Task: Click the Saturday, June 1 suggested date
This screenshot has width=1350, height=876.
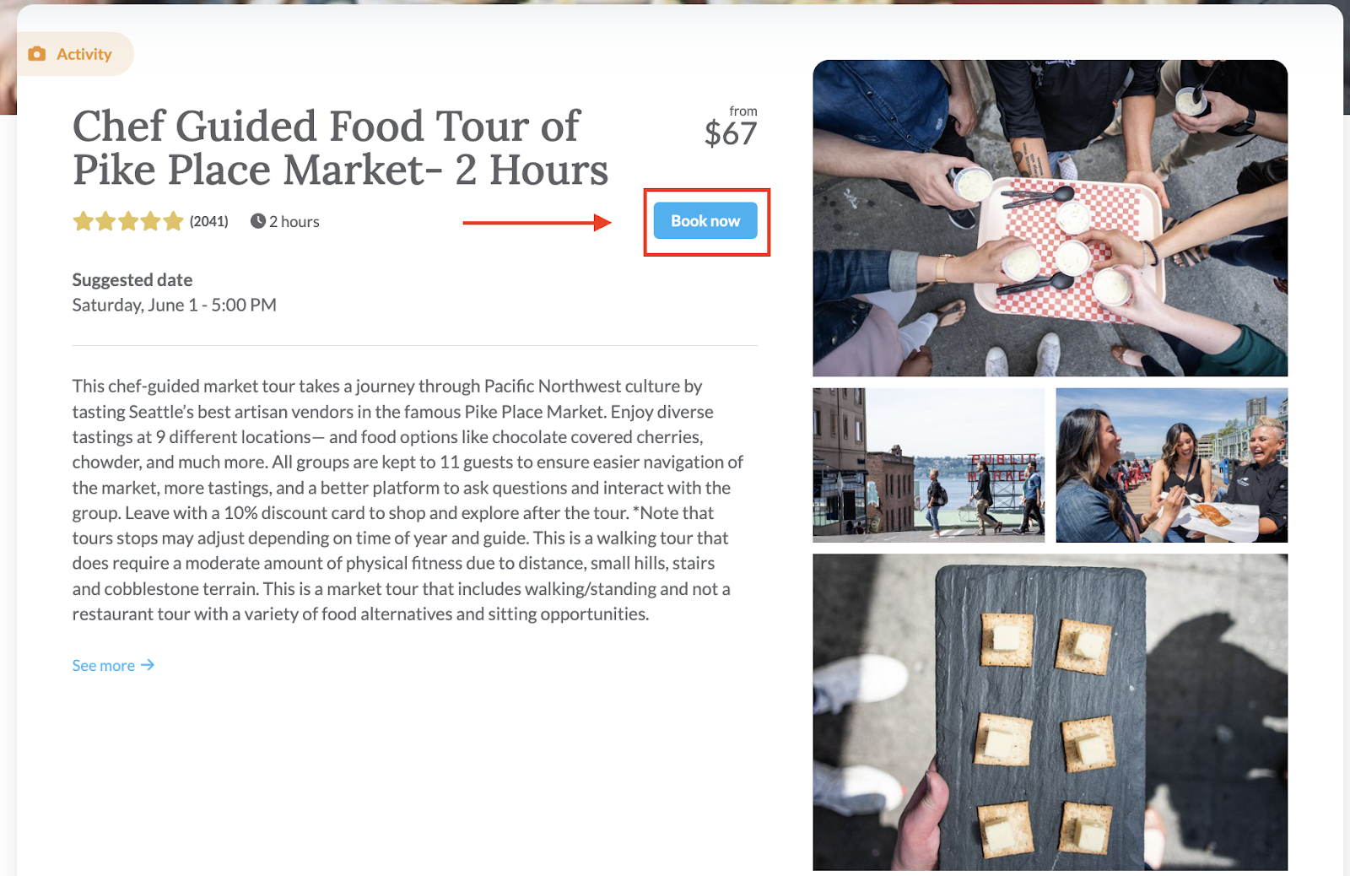Action: tap(175, 305)
